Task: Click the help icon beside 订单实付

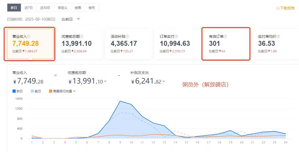Action: [x=176, y=36]
